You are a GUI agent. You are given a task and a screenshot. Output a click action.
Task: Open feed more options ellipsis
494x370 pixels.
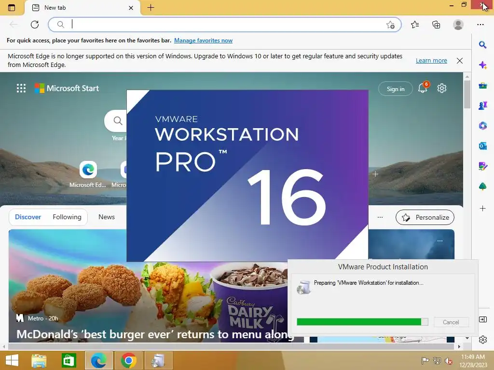pos(380,217)
